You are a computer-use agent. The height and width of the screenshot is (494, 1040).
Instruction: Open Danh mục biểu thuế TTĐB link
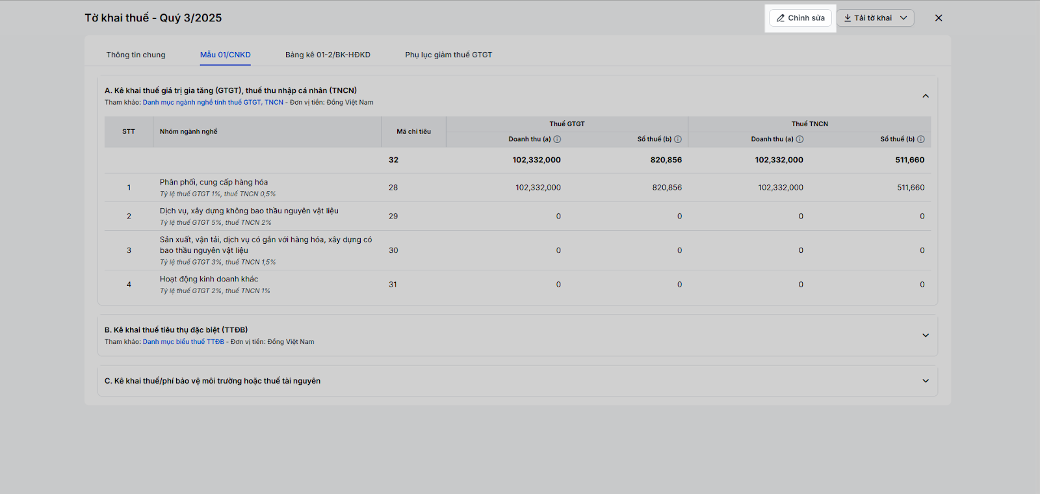coord(183,342)
